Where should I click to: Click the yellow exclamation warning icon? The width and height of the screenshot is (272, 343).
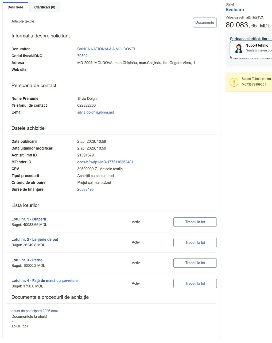point(234,82)
